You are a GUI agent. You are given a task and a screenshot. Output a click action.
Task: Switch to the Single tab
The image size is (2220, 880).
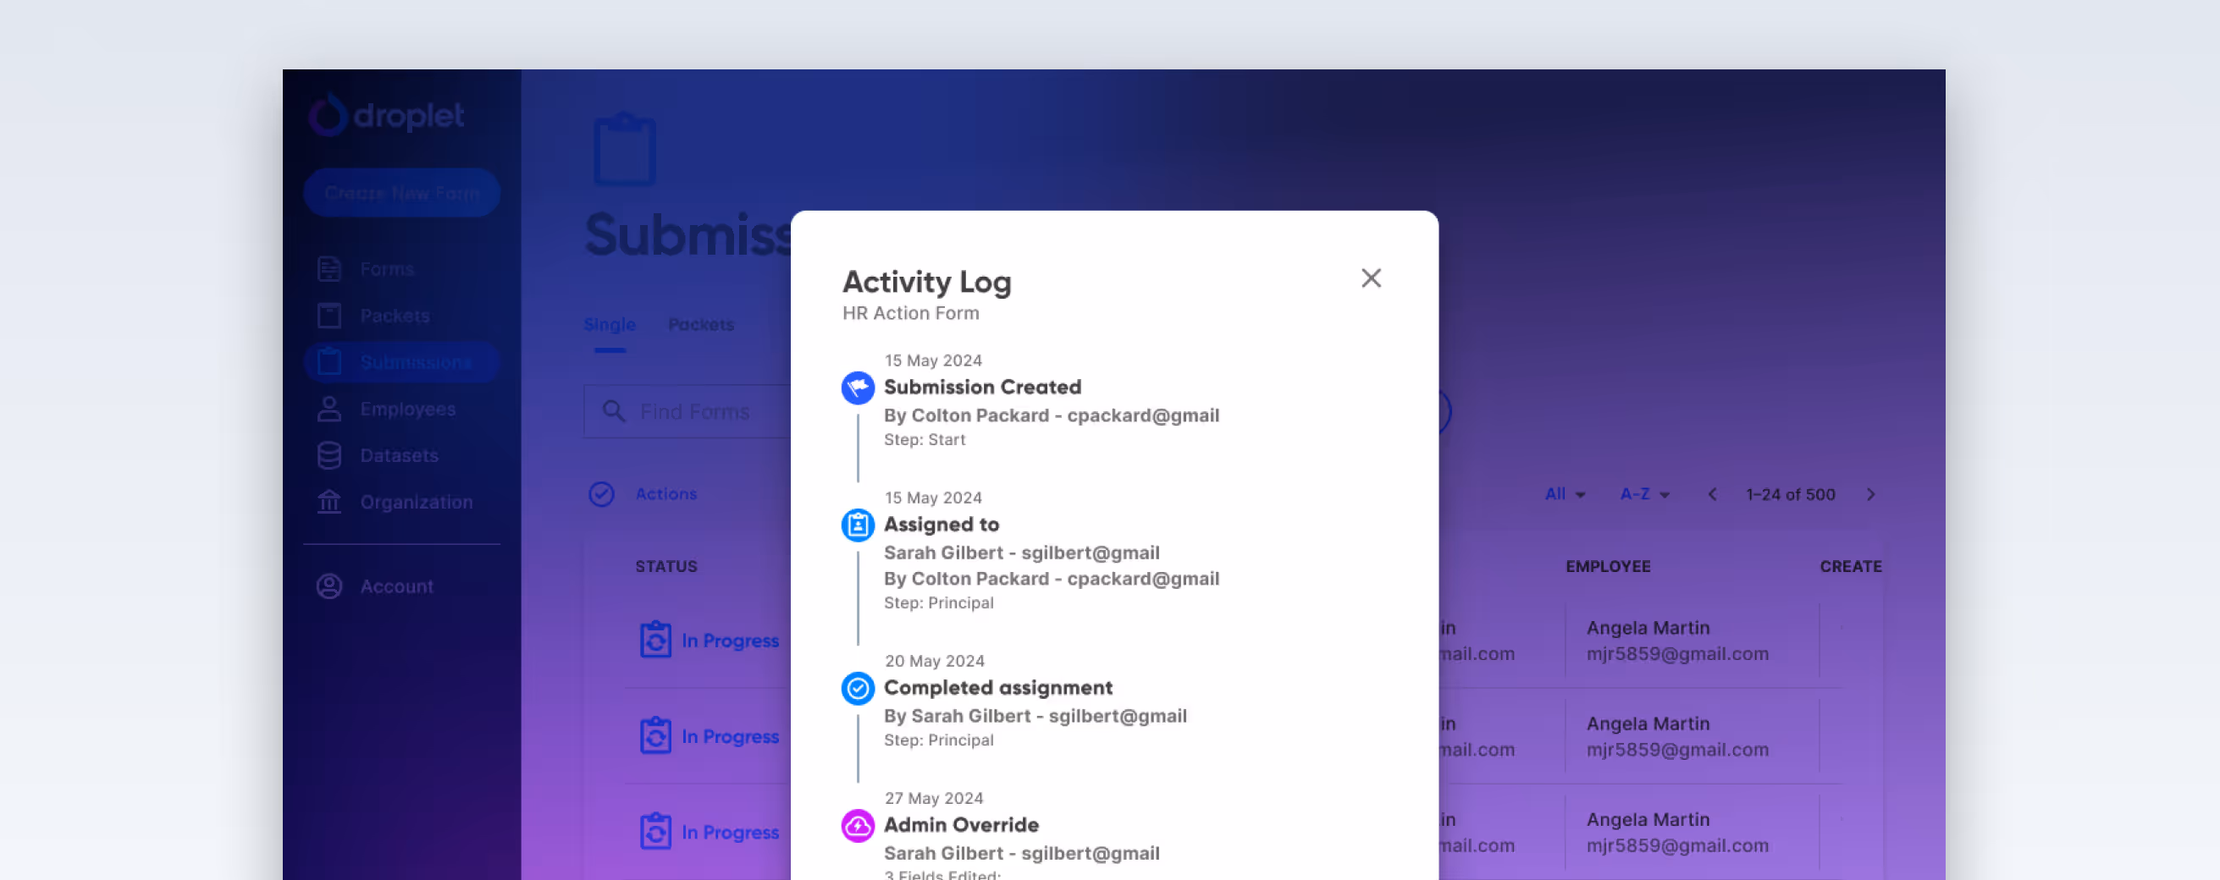coord(610,325)
